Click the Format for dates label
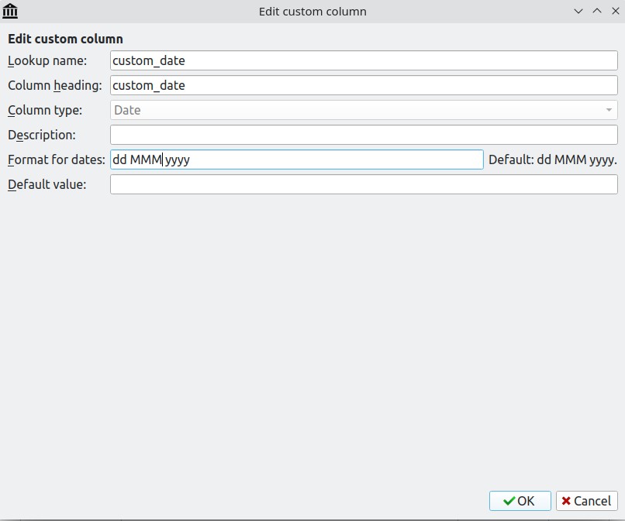Viewport: 625px width, 521px height. [57, 160]
